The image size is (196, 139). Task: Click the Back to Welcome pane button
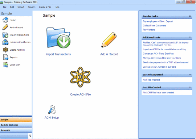pyautogui.click(x=16, y=125)
